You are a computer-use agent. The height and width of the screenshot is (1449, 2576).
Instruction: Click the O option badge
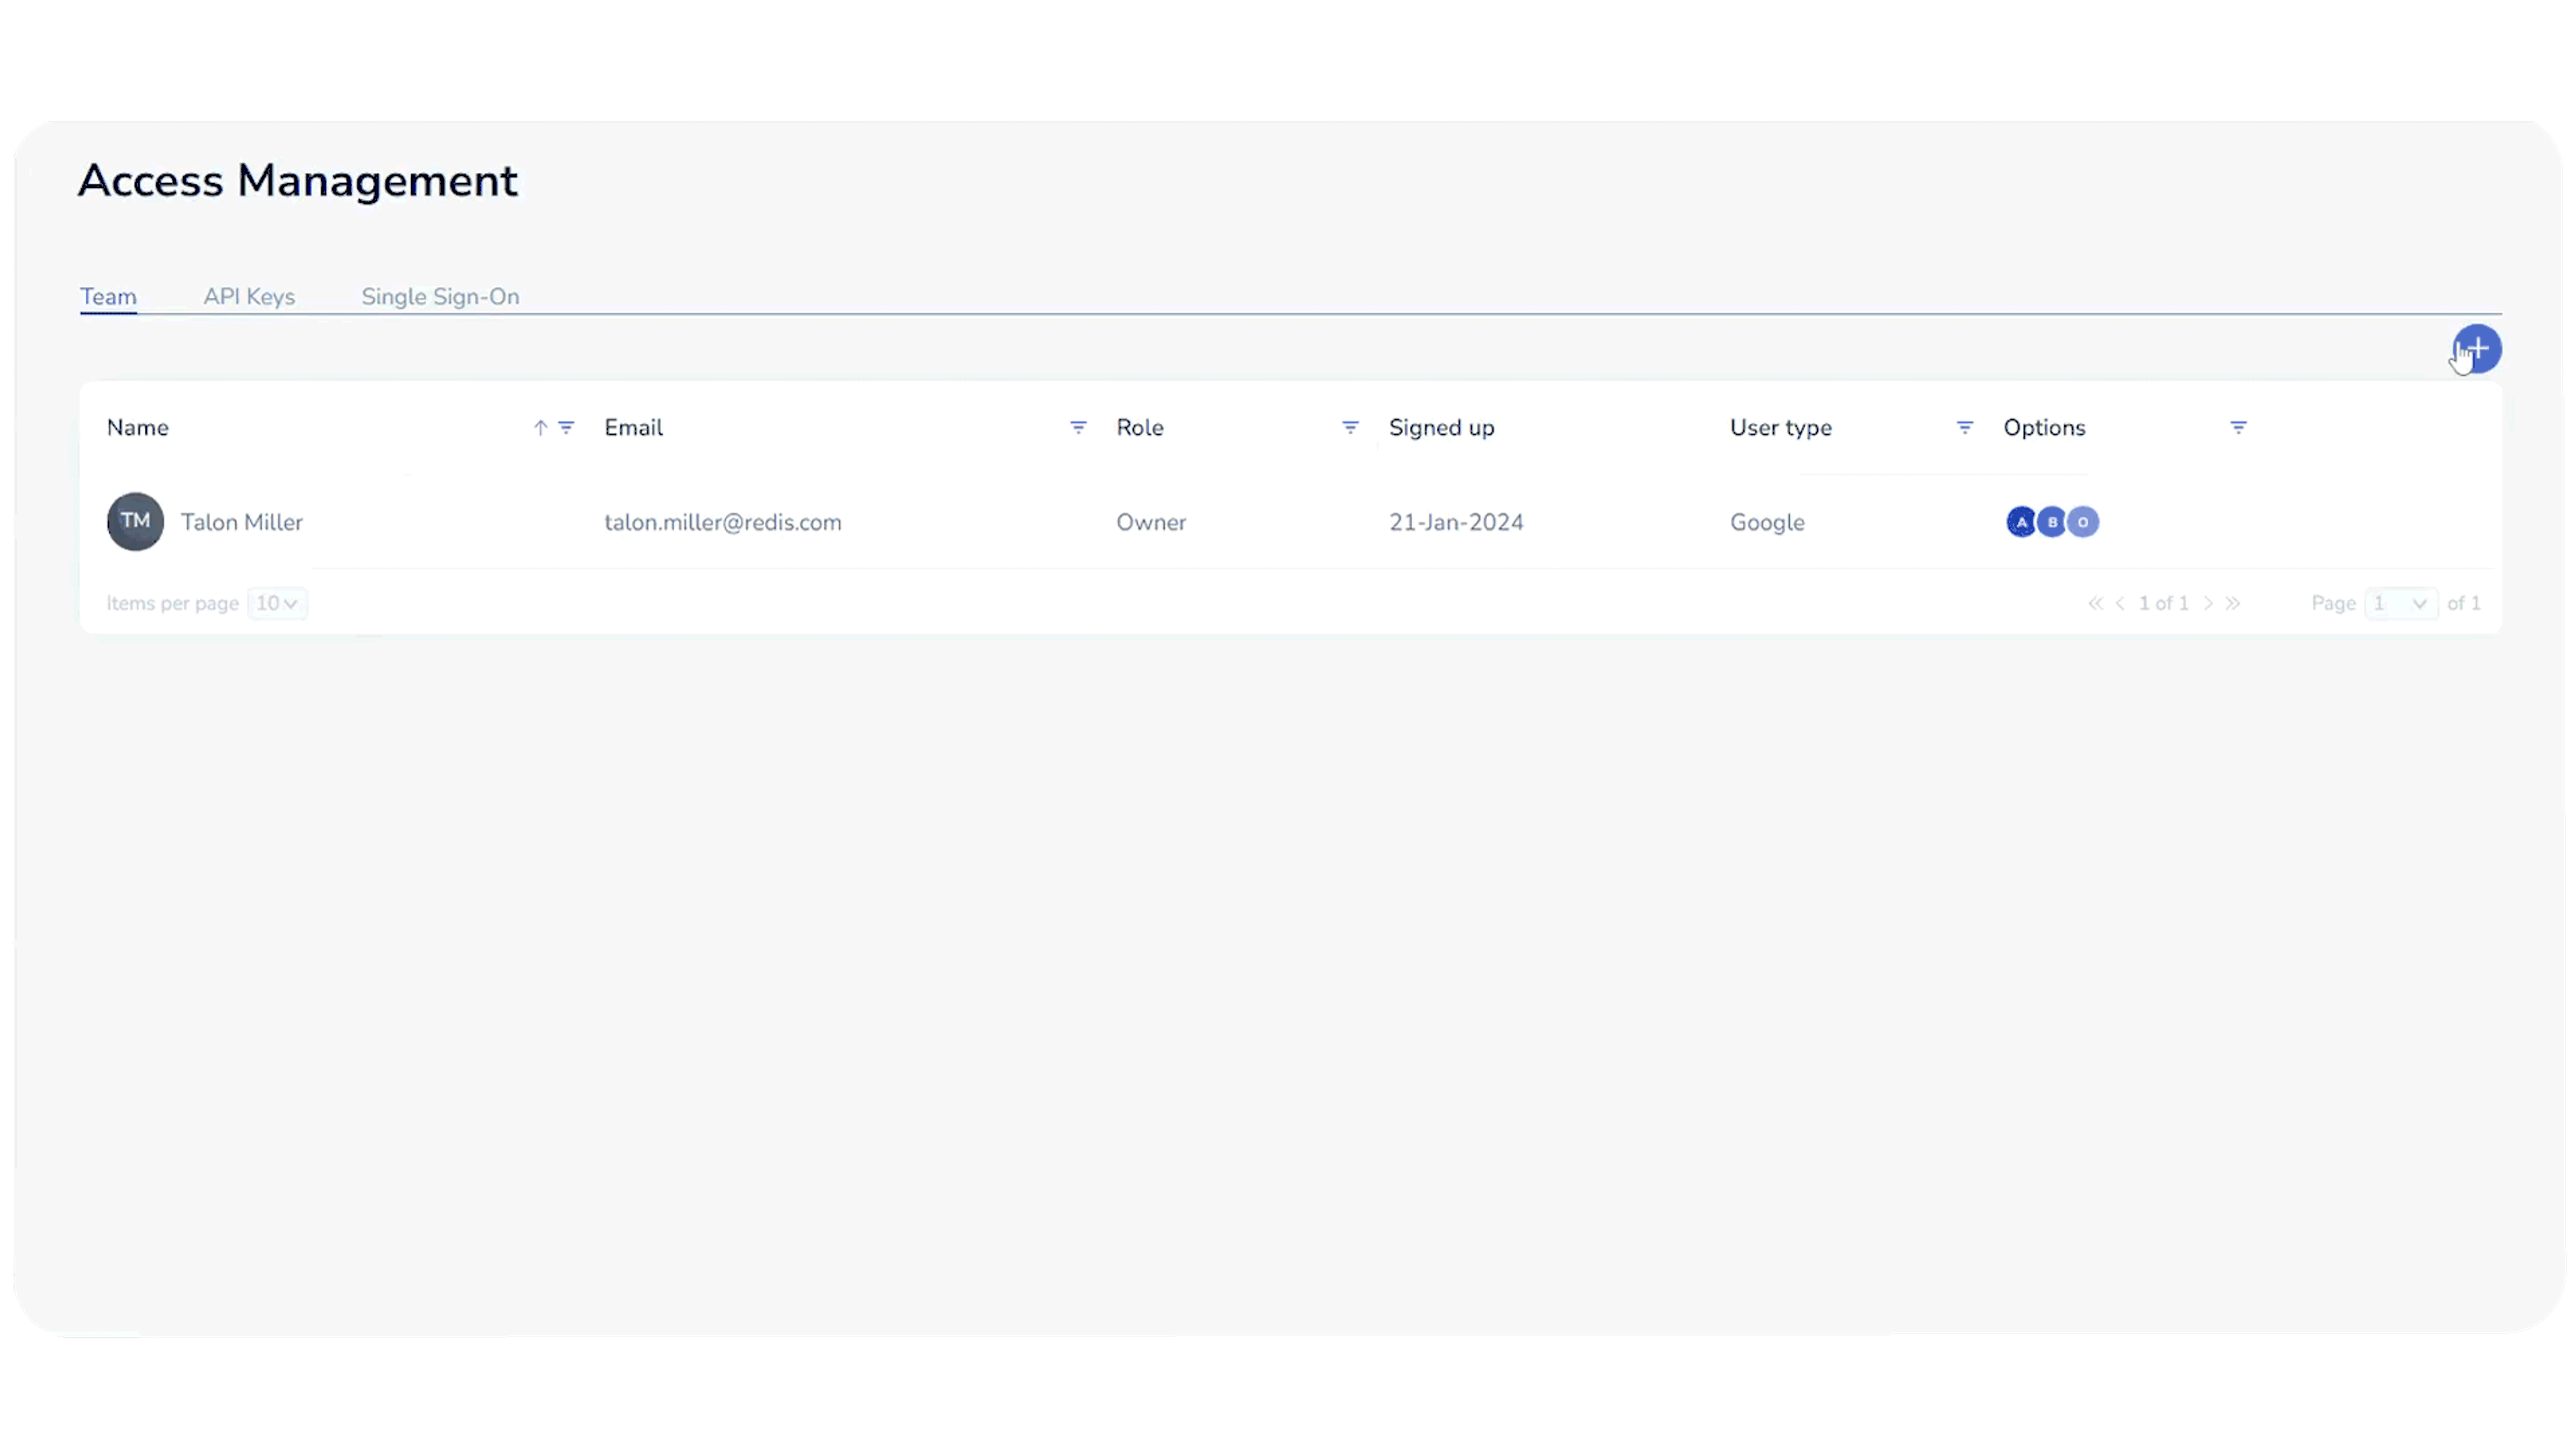pos(2083,522)
